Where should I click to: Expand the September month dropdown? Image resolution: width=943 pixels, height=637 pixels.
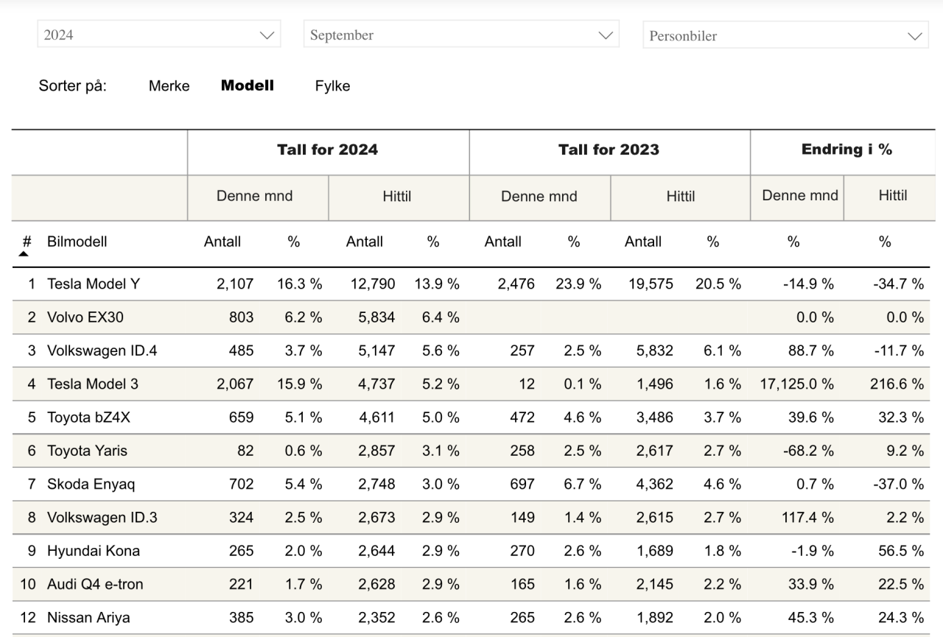click(x=460, y=35)
